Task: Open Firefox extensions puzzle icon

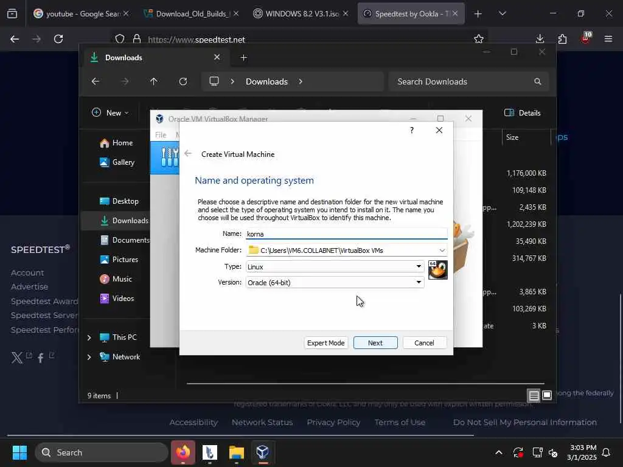Action: (x=562, y=39)
